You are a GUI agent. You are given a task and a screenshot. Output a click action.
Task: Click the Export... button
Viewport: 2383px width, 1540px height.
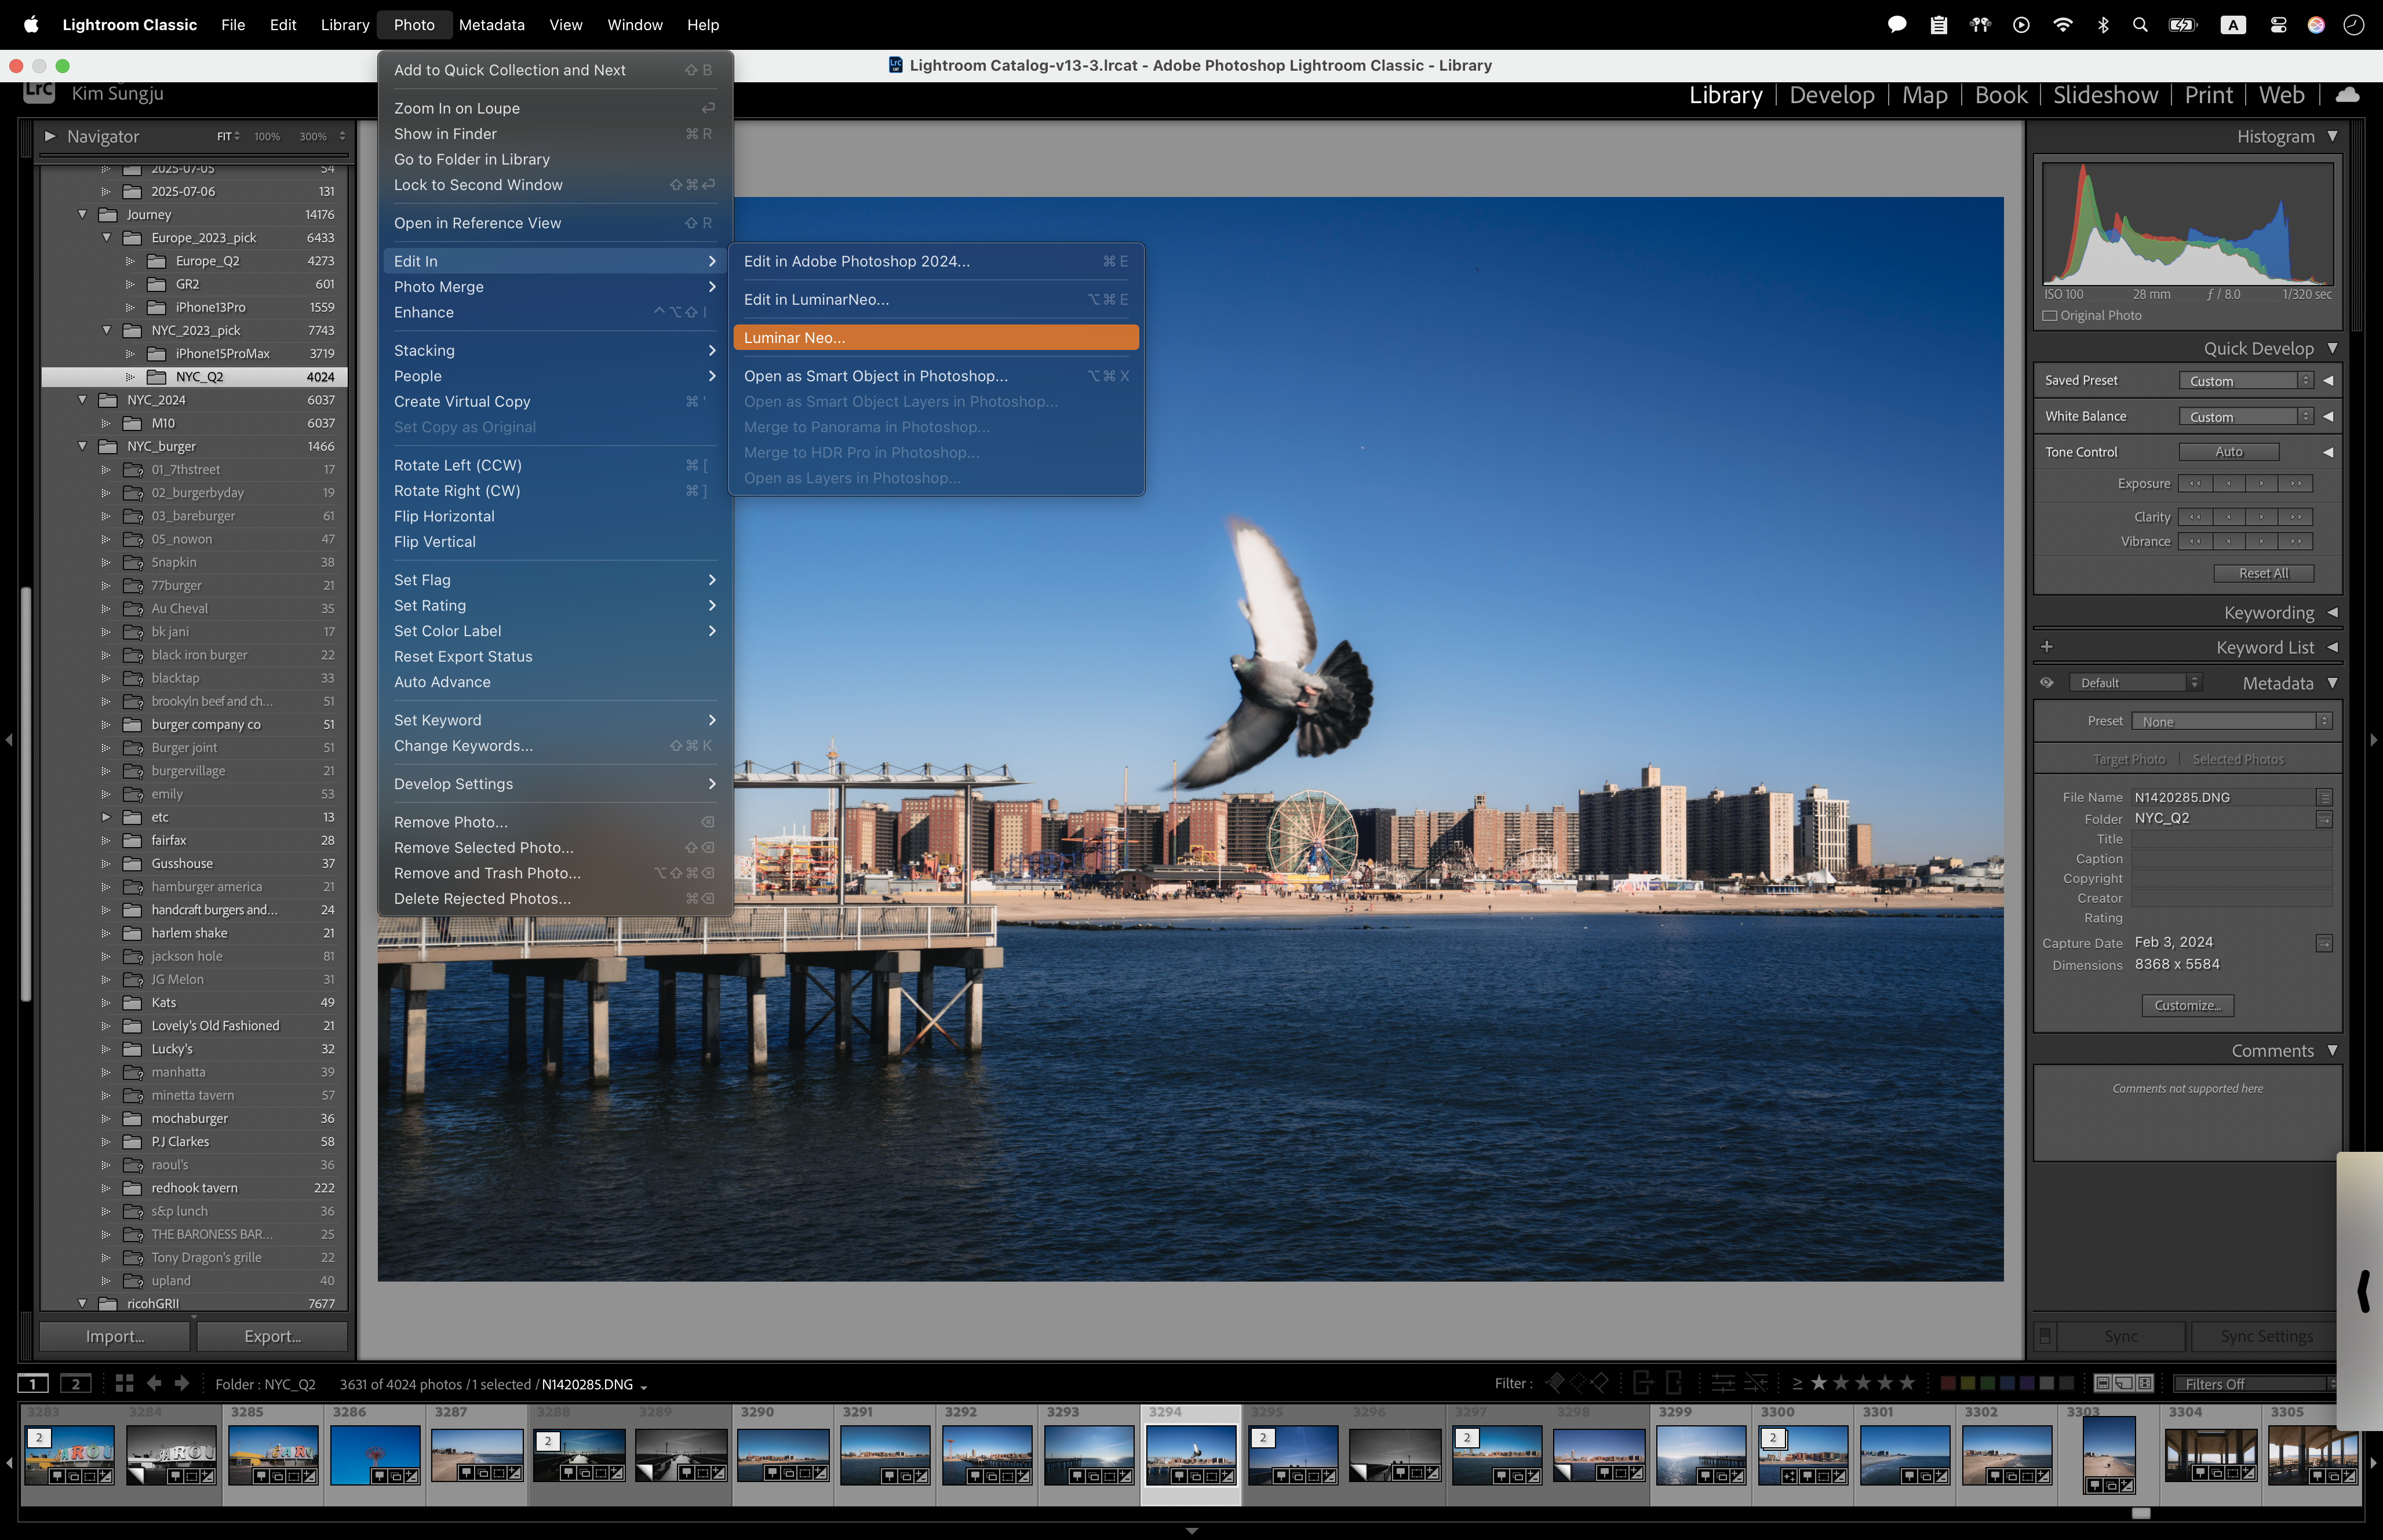tap(272, 1336)
